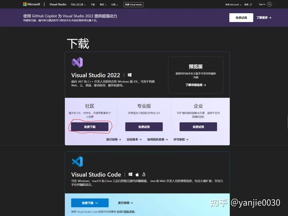Open the 下载 menu item
Image resolution: width=288 pixels, height=216 pixels.
[93, 4]
